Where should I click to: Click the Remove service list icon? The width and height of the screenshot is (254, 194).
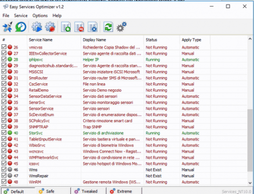[79, 27]
